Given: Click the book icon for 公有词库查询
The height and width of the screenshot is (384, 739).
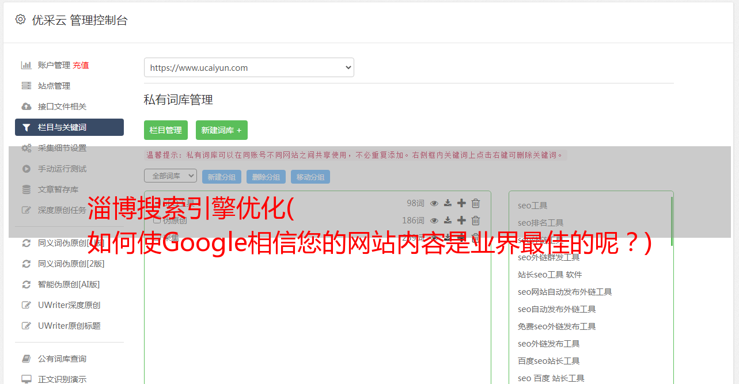Looking at the screenshot, I should pos(26,359).
